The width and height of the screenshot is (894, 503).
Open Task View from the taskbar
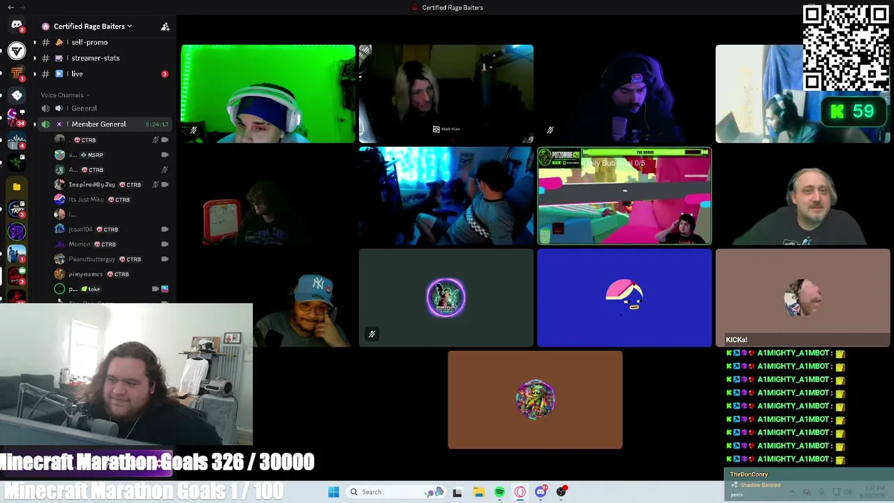(x=457, y=492)
